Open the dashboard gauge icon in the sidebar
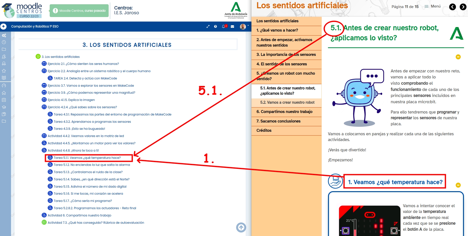This screenshot has height=236, width=468. 4,86
